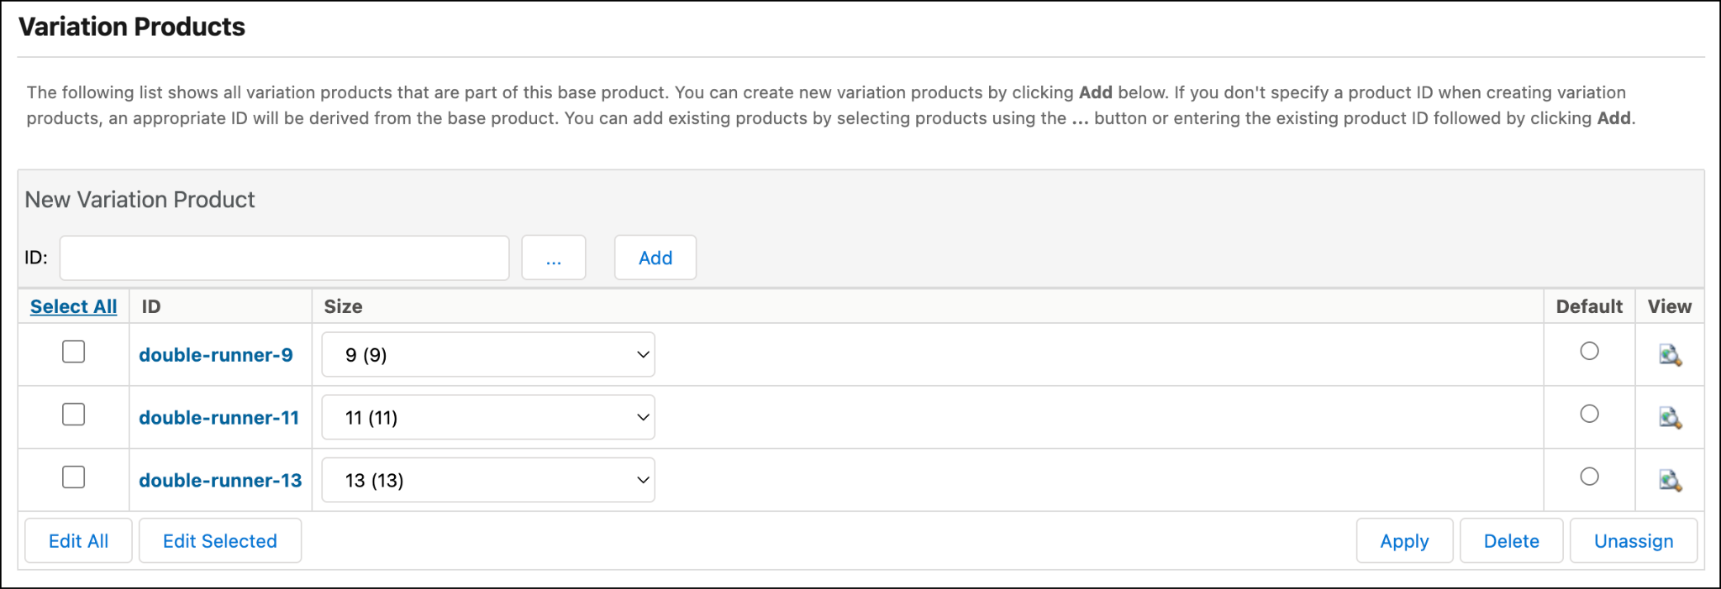Screen dimensions: 1721x589
Task: Open the Size dropdown showing 13 (13)
Action: click(x=488, y=480)
